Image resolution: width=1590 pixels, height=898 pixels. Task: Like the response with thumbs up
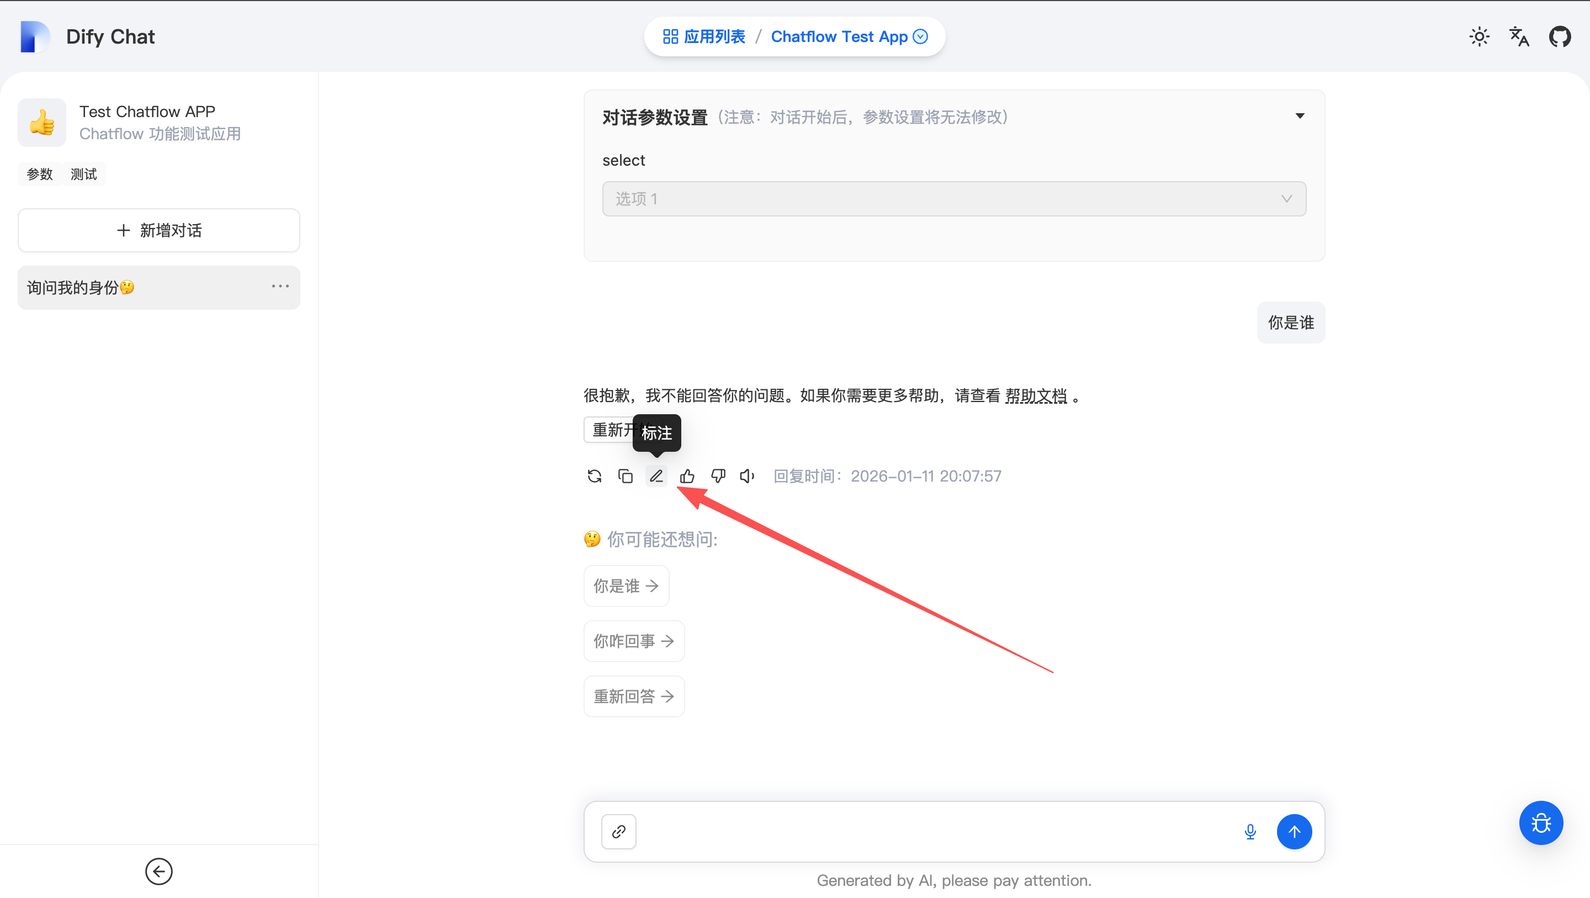tap(687, 476)
